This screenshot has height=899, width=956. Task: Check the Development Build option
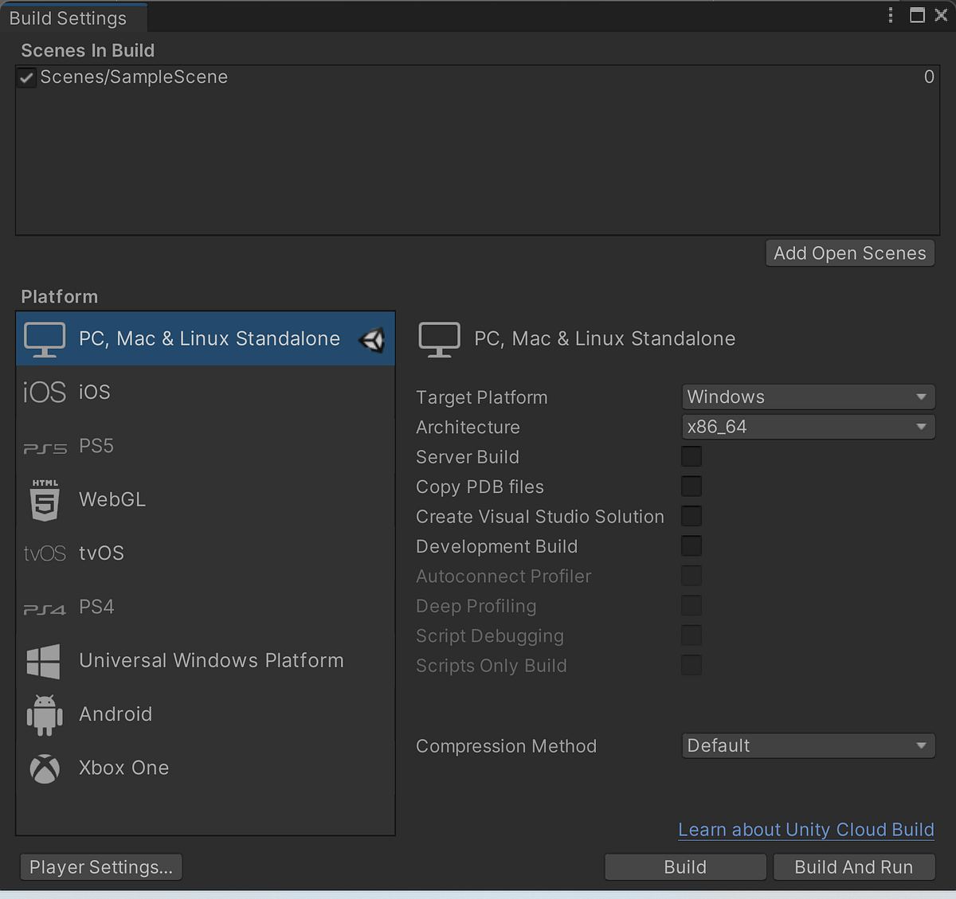tap(692, 545)
